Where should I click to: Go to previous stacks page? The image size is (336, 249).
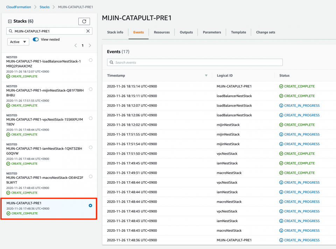76,45
